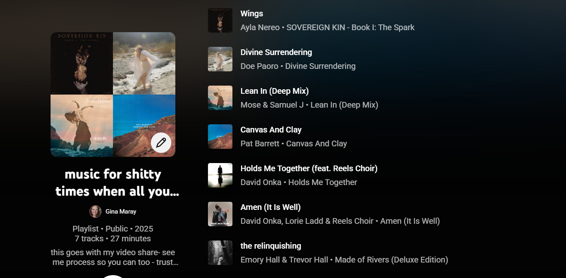566x278 pixels.
Task: Click the relinquishing track thumbnail
Action: pyautogui.click(x=220, y=253)
